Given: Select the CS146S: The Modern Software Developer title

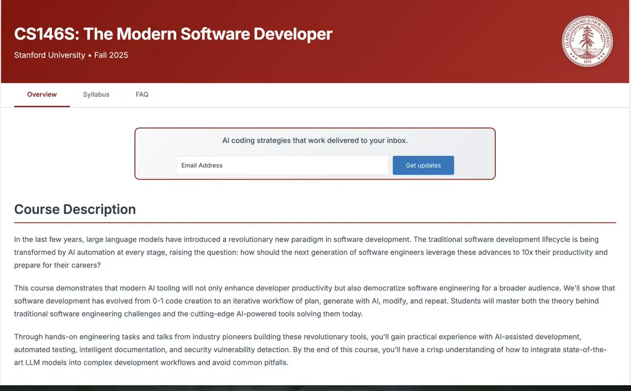Looking at the screenshot, I should tap(173, 34).
